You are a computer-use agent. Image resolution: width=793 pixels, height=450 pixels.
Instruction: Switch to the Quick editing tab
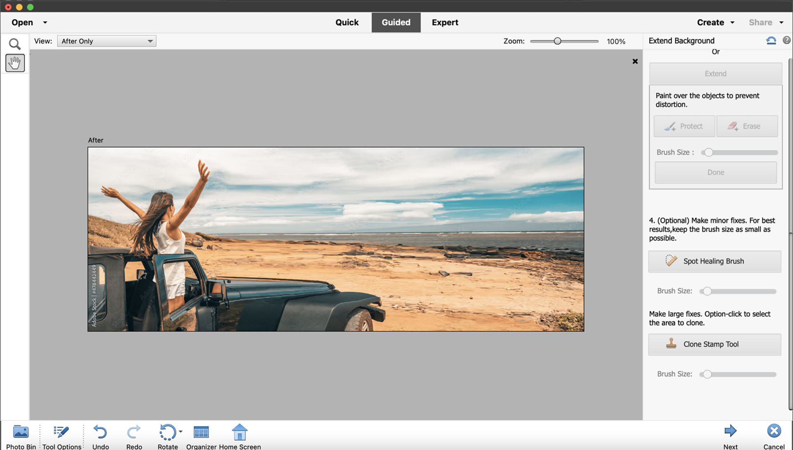point(347,22)
